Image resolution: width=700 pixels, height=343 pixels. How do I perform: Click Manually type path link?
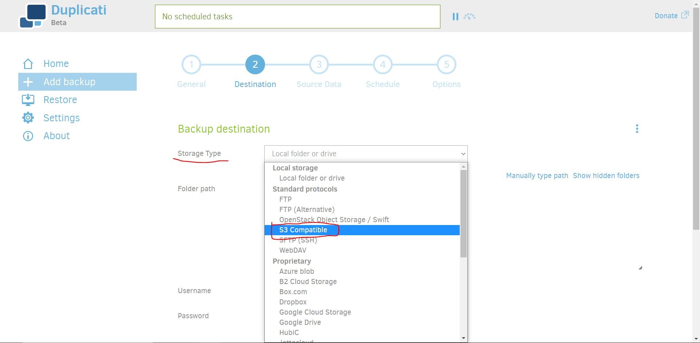tap(537, 176)
